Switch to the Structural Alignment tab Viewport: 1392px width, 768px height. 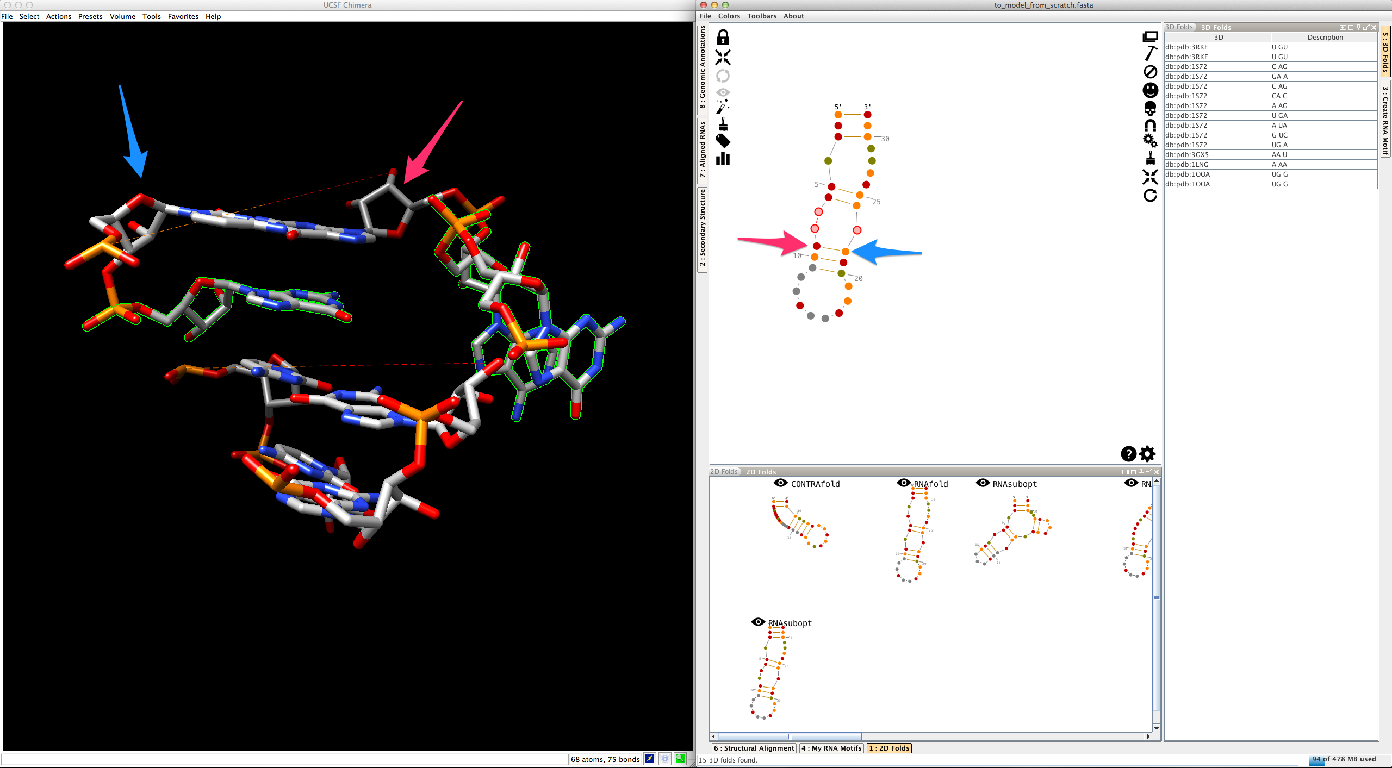coord(754,748)
